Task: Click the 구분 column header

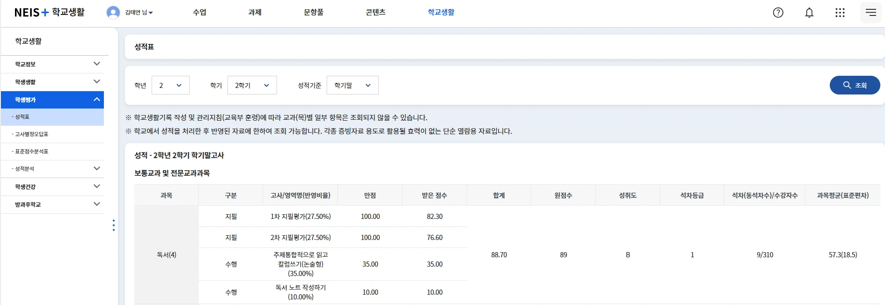Action: point(231,196)
